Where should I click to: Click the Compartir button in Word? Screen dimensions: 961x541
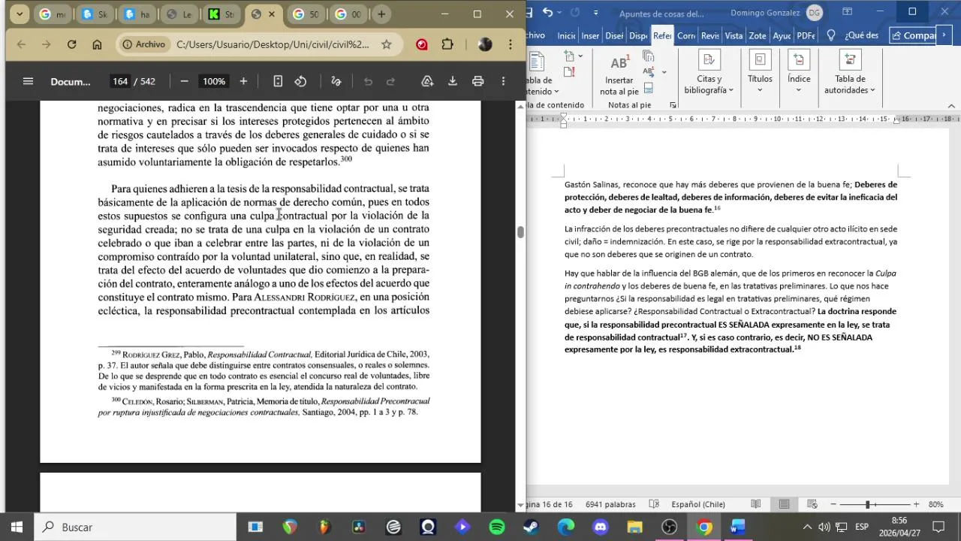[914, 35]
